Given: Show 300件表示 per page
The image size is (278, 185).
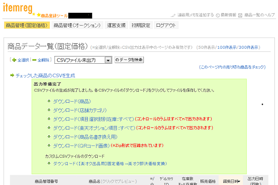Looking at the screenshot, I should coord(248,47).
